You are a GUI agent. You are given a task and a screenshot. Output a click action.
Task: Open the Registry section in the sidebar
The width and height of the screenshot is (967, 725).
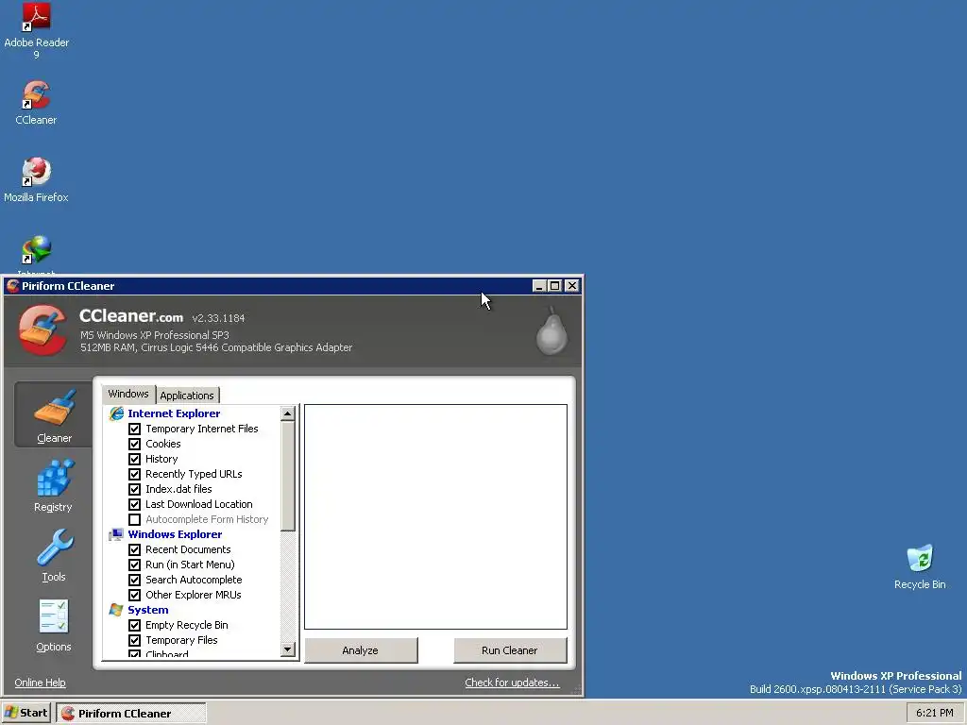54,486
